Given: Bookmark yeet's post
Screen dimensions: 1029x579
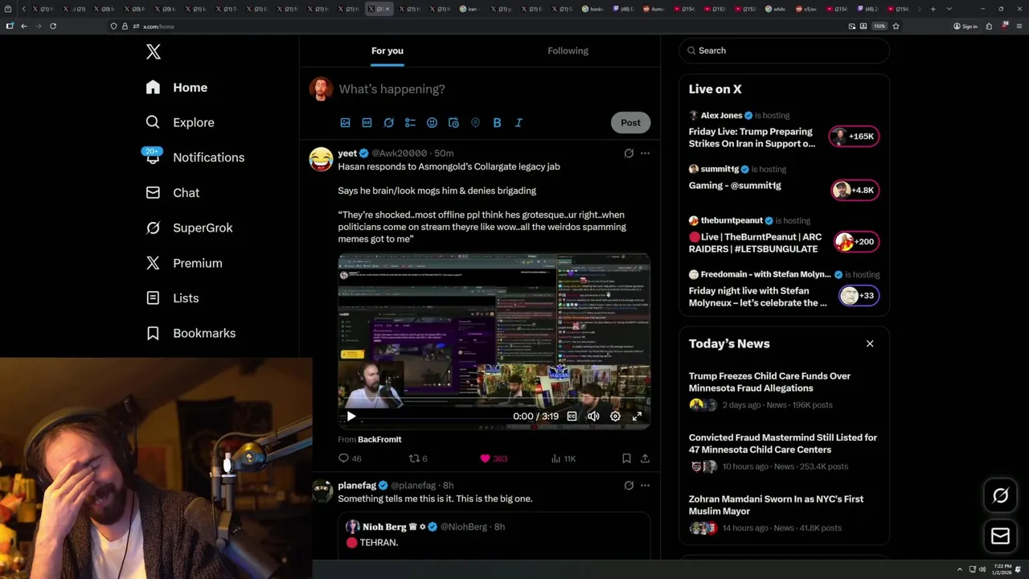Looking at the screenshot, I should [x=626, y=458].
